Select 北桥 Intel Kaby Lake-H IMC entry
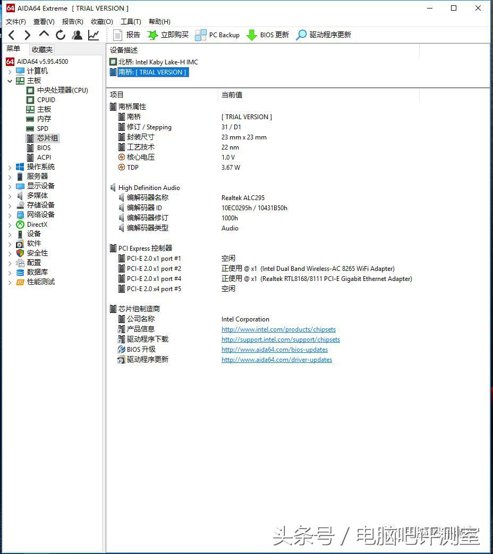 click(x=158, y=62)
